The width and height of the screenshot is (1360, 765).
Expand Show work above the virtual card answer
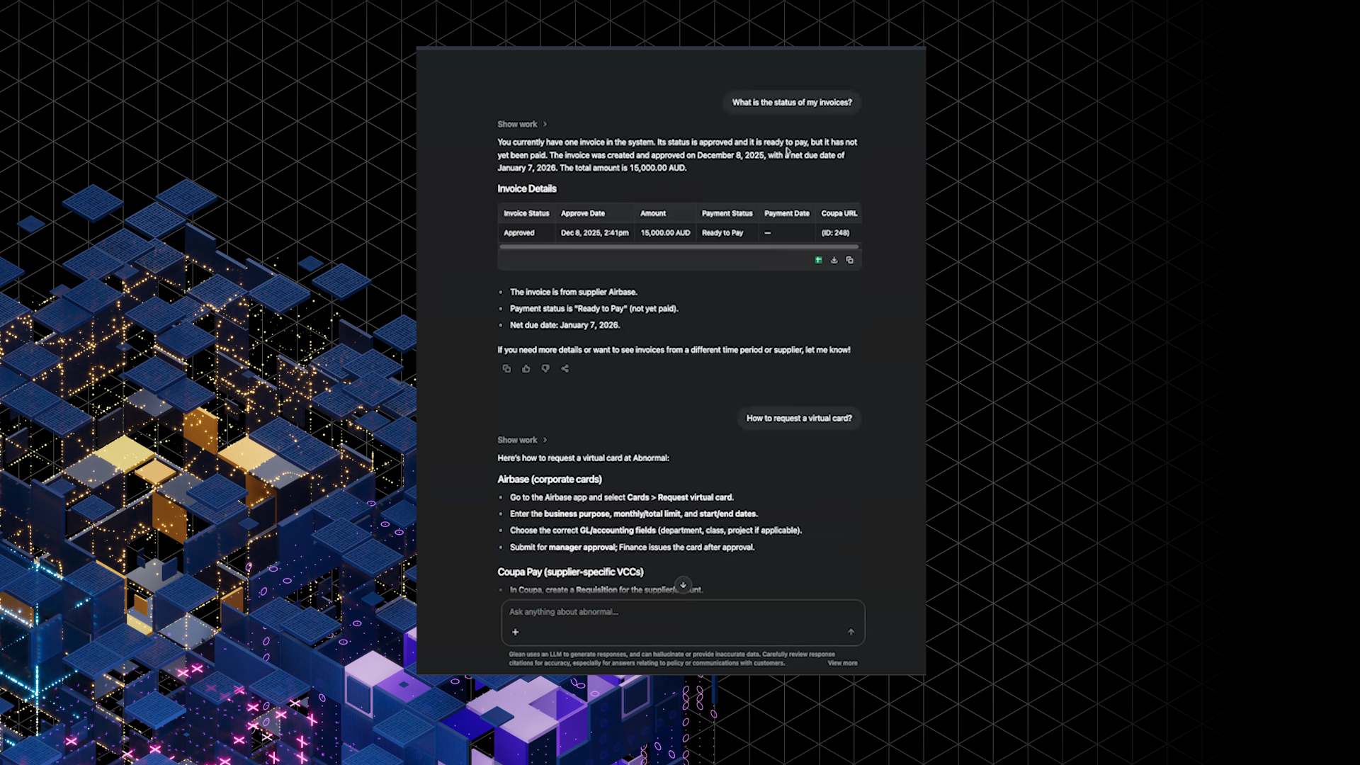(522, 440)
